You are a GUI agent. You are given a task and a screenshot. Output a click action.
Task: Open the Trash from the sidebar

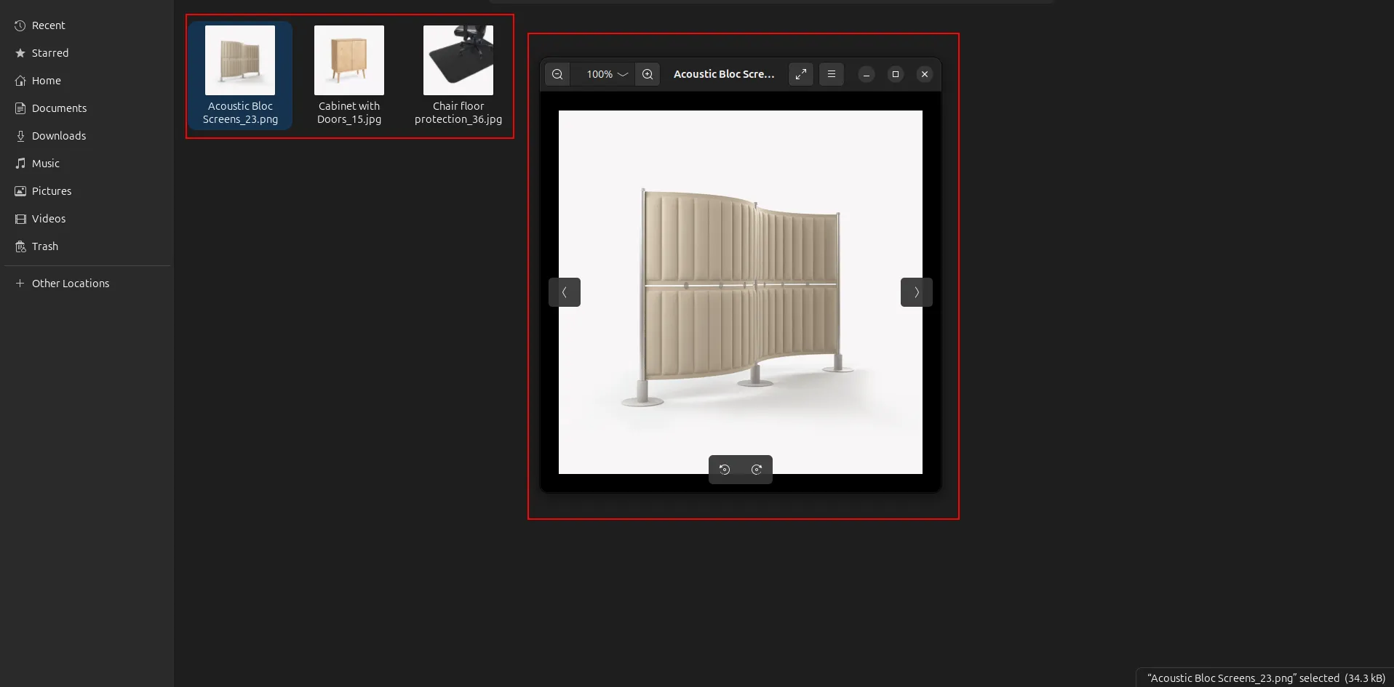pyautogui.click(x=44, y=246)
